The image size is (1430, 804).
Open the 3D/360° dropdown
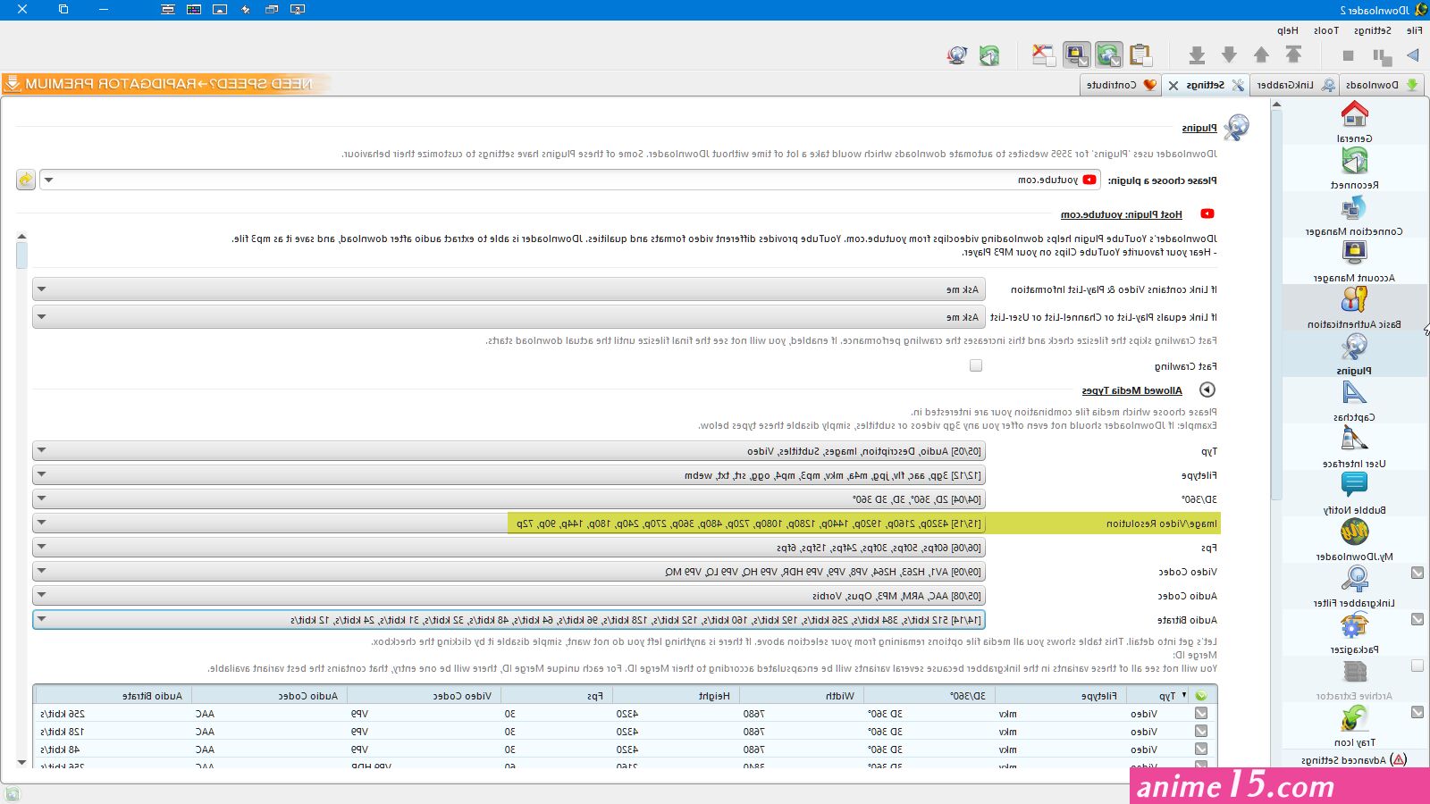(x=509, y=499)
